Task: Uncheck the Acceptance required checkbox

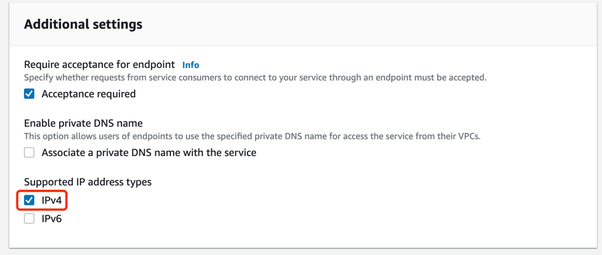Action: tap(29, 94)
